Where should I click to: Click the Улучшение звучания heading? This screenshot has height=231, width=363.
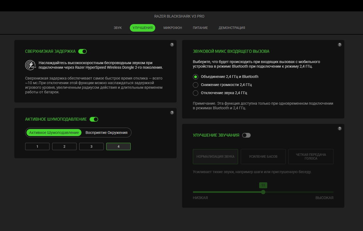click(216, 135)
